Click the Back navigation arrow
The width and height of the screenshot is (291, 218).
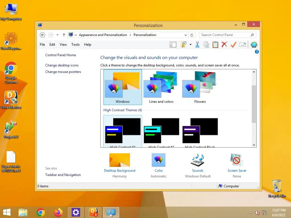coord(43,35)
